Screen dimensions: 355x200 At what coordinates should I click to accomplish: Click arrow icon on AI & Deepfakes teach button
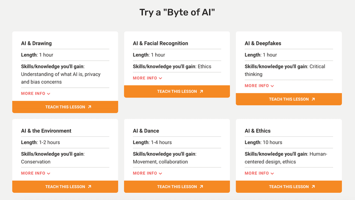313,99
